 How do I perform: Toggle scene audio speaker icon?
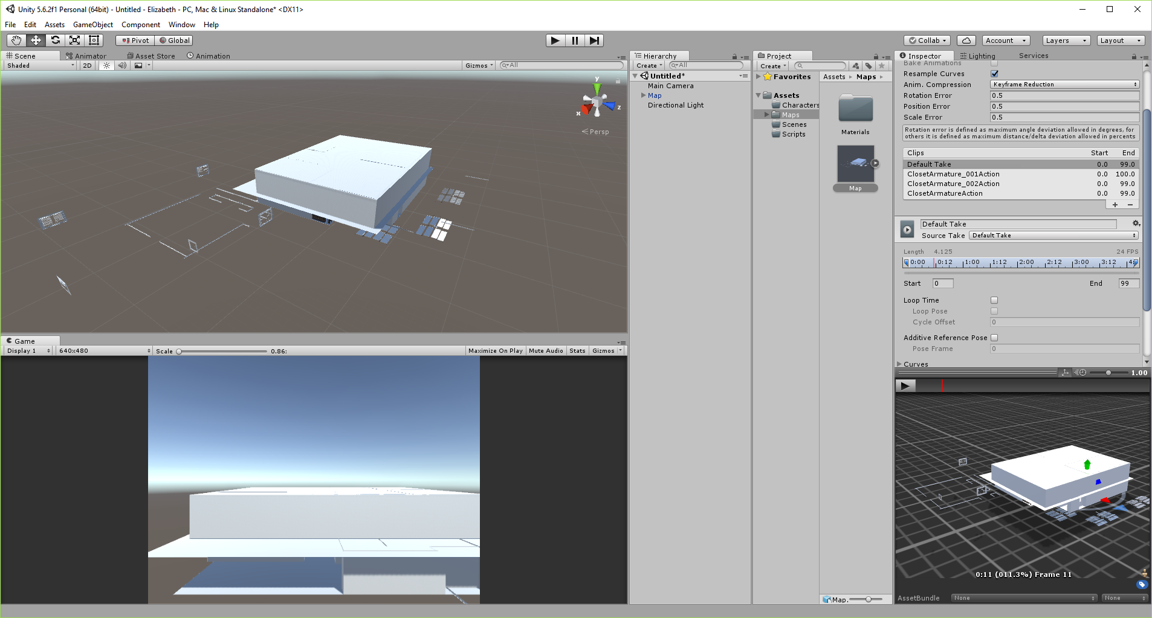click(122, 65)
